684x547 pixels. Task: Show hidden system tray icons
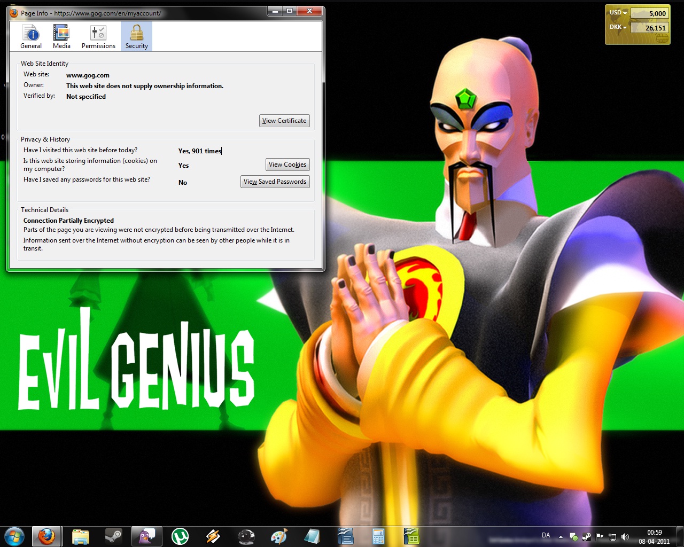pyautogui.click(x=561, y=537)
